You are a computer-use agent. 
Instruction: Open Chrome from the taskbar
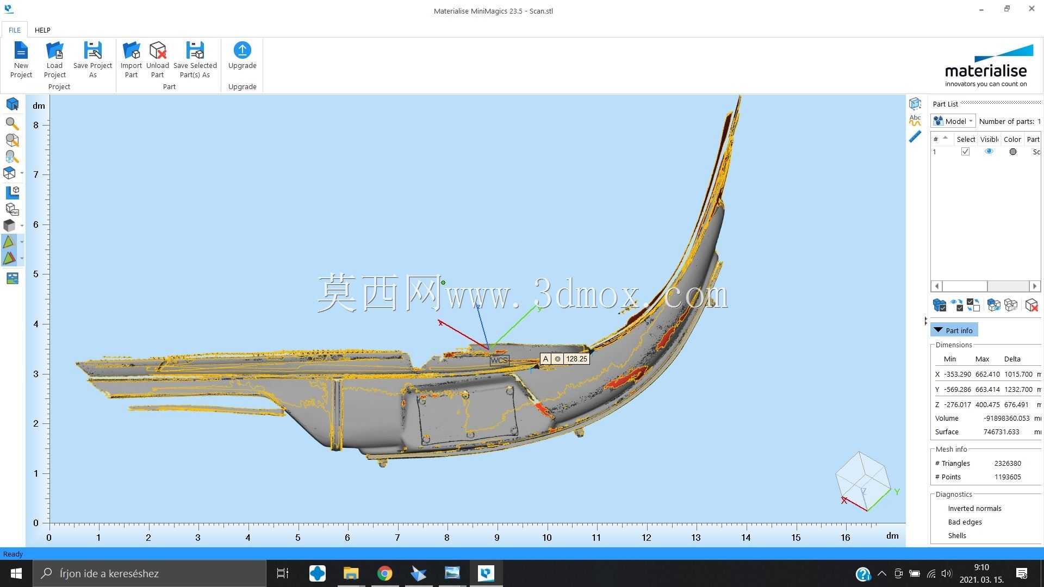click(384, 573)
